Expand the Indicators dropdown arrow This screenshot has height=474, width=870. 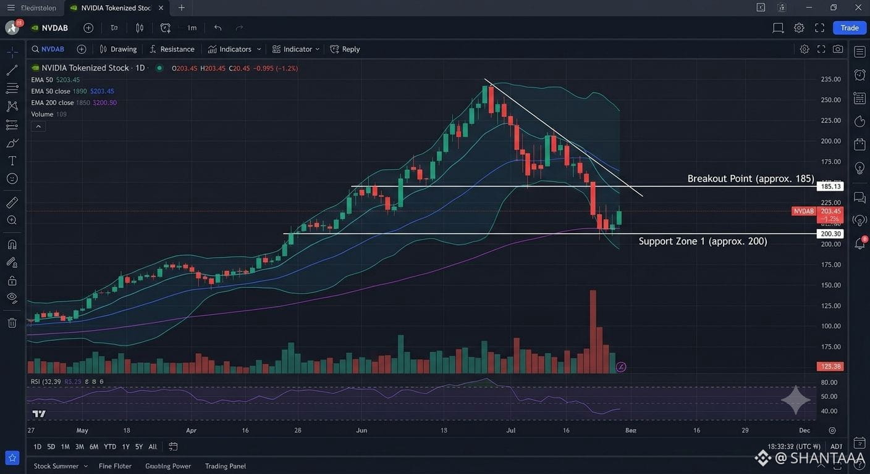[259, 49]
